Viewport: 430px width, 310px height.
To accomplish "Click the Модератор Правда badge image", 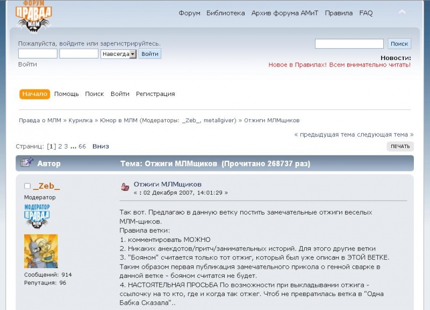I will coord(37,217).
